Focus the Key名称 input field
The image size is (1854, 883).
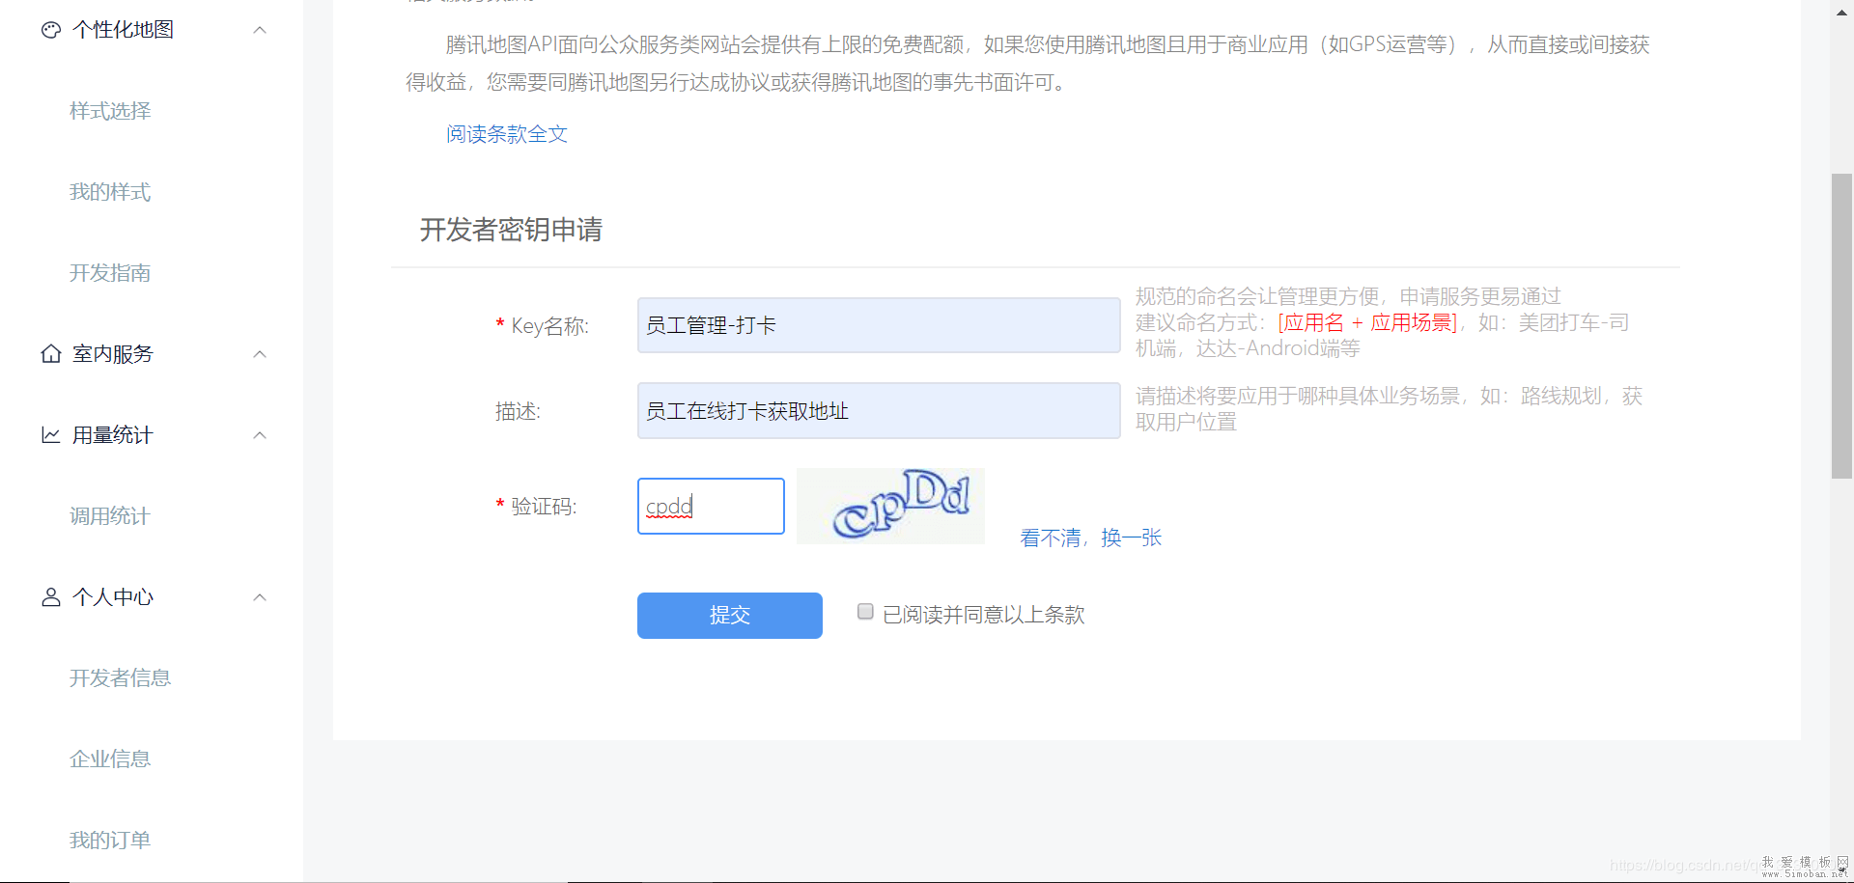(878, 325)
